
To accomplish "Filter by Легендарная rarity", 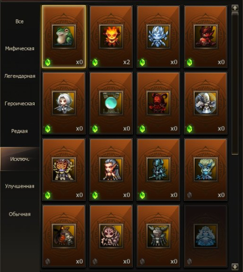I will (20, 76).
